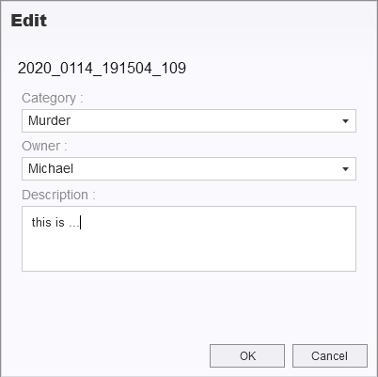
Task: Focus the Description text area
Action: [x=189, y=239]
